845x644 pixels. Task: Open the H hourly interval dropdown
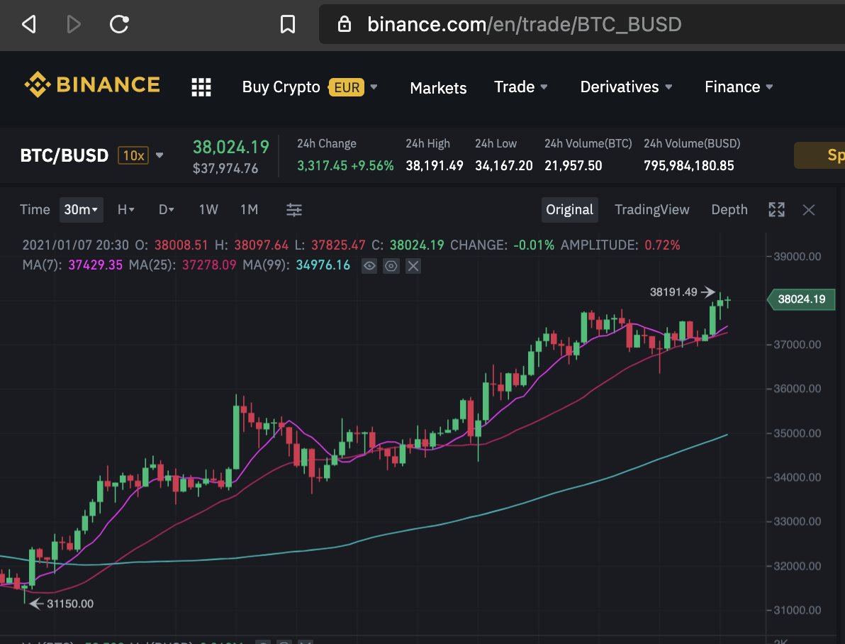point(125,209)
